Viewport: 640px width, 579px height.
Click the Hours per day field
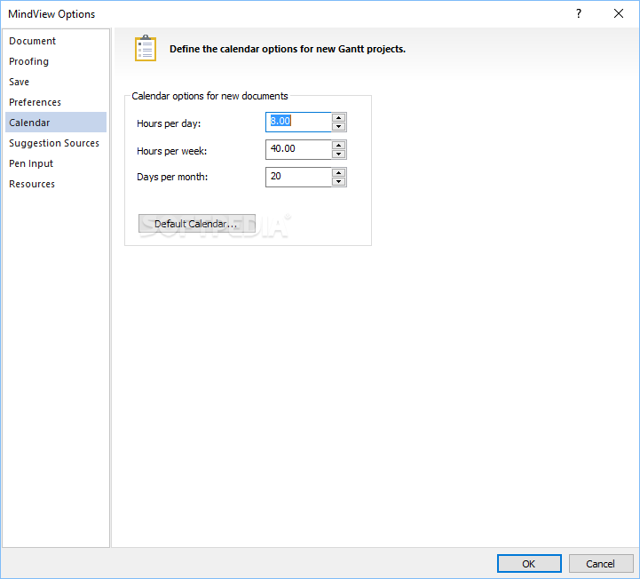[x=298, y=122]
